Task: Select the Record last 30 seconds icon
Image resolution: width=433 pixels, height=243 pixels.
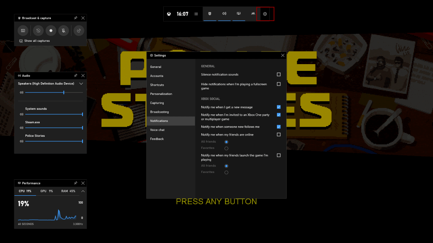Action: click(x=38, y=30)
